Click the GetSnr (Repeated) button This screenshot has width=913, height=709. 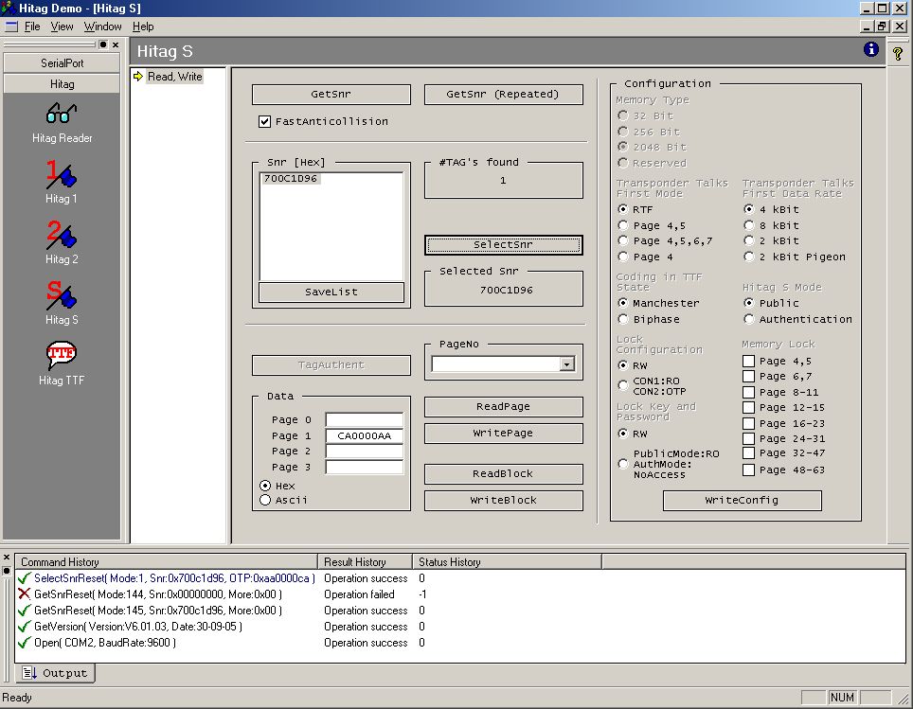click(x=503, y=95)
